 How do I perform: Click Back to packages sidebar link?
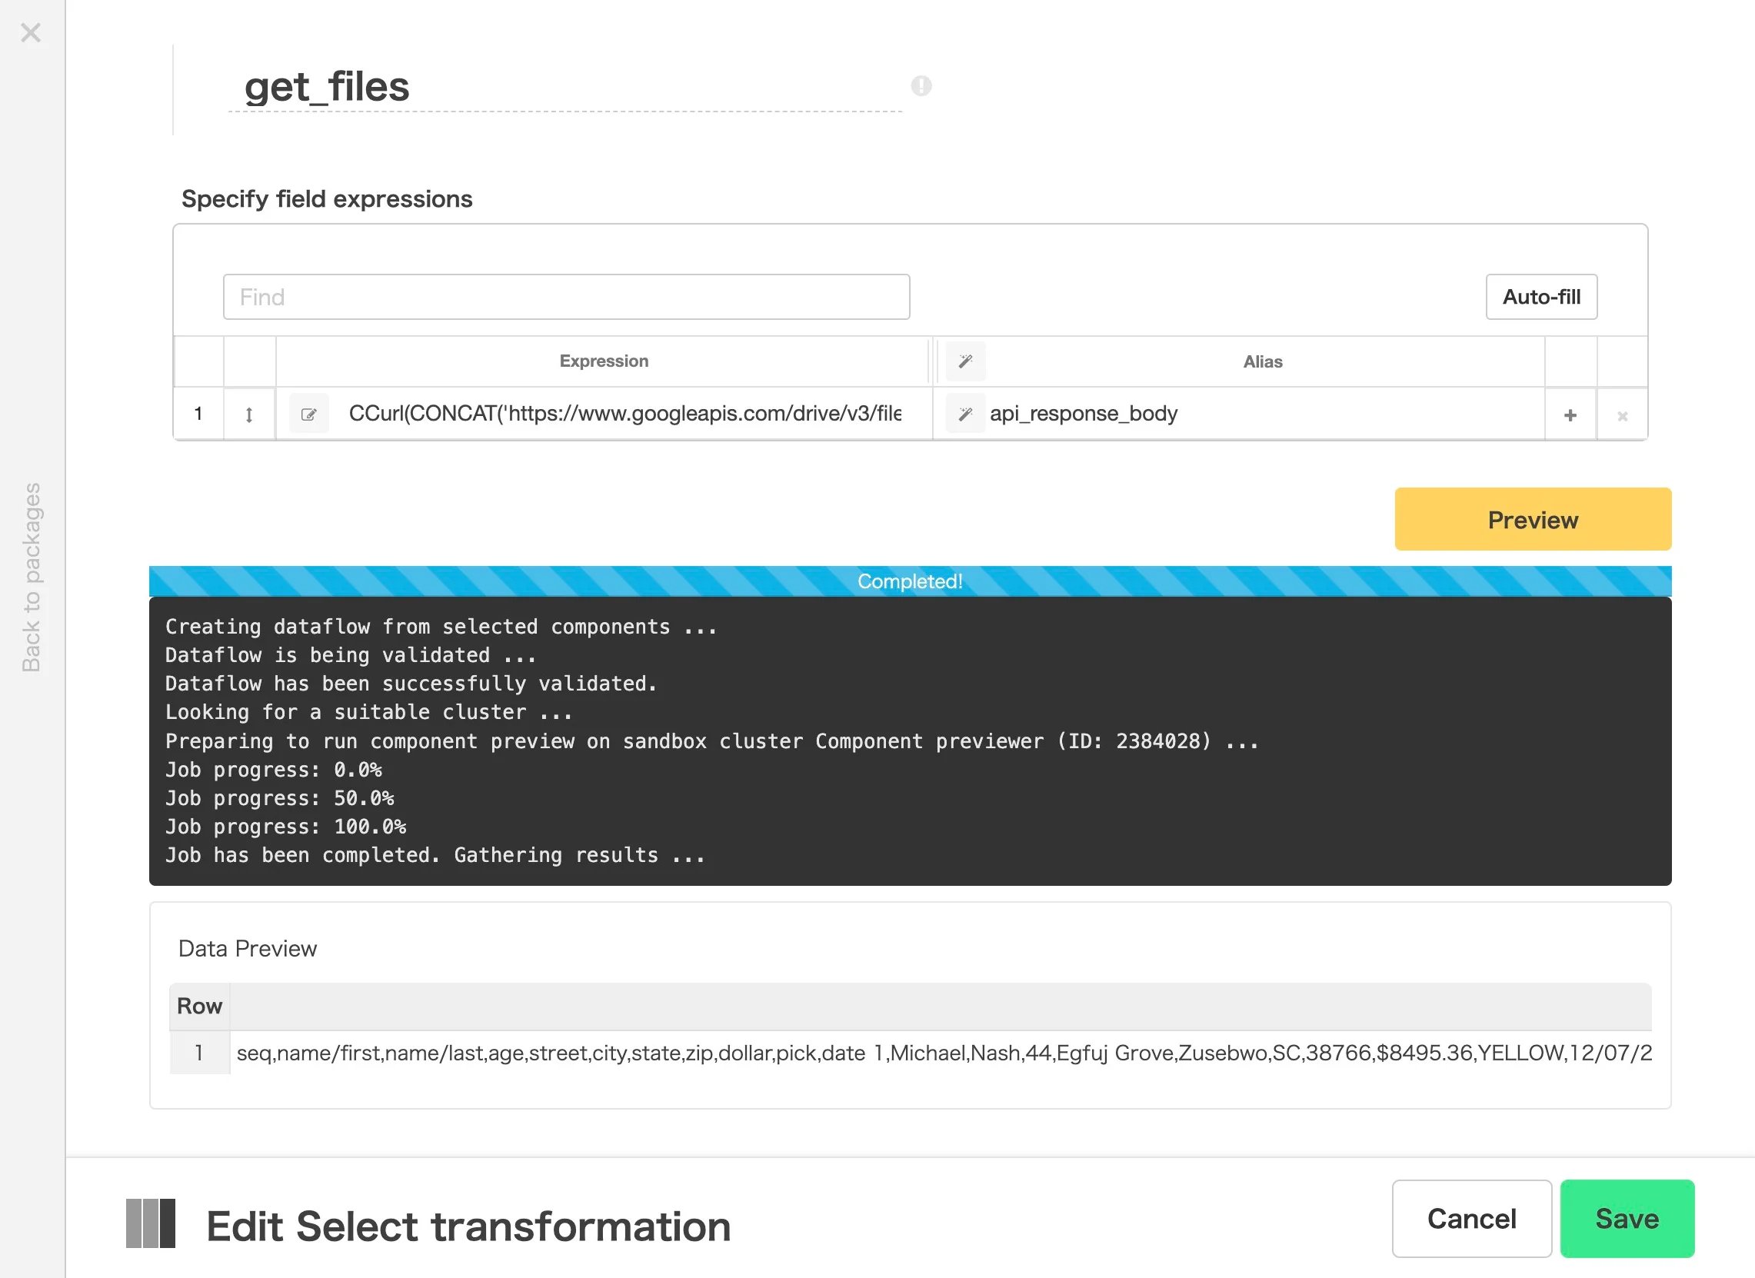[x=31, y=577]
